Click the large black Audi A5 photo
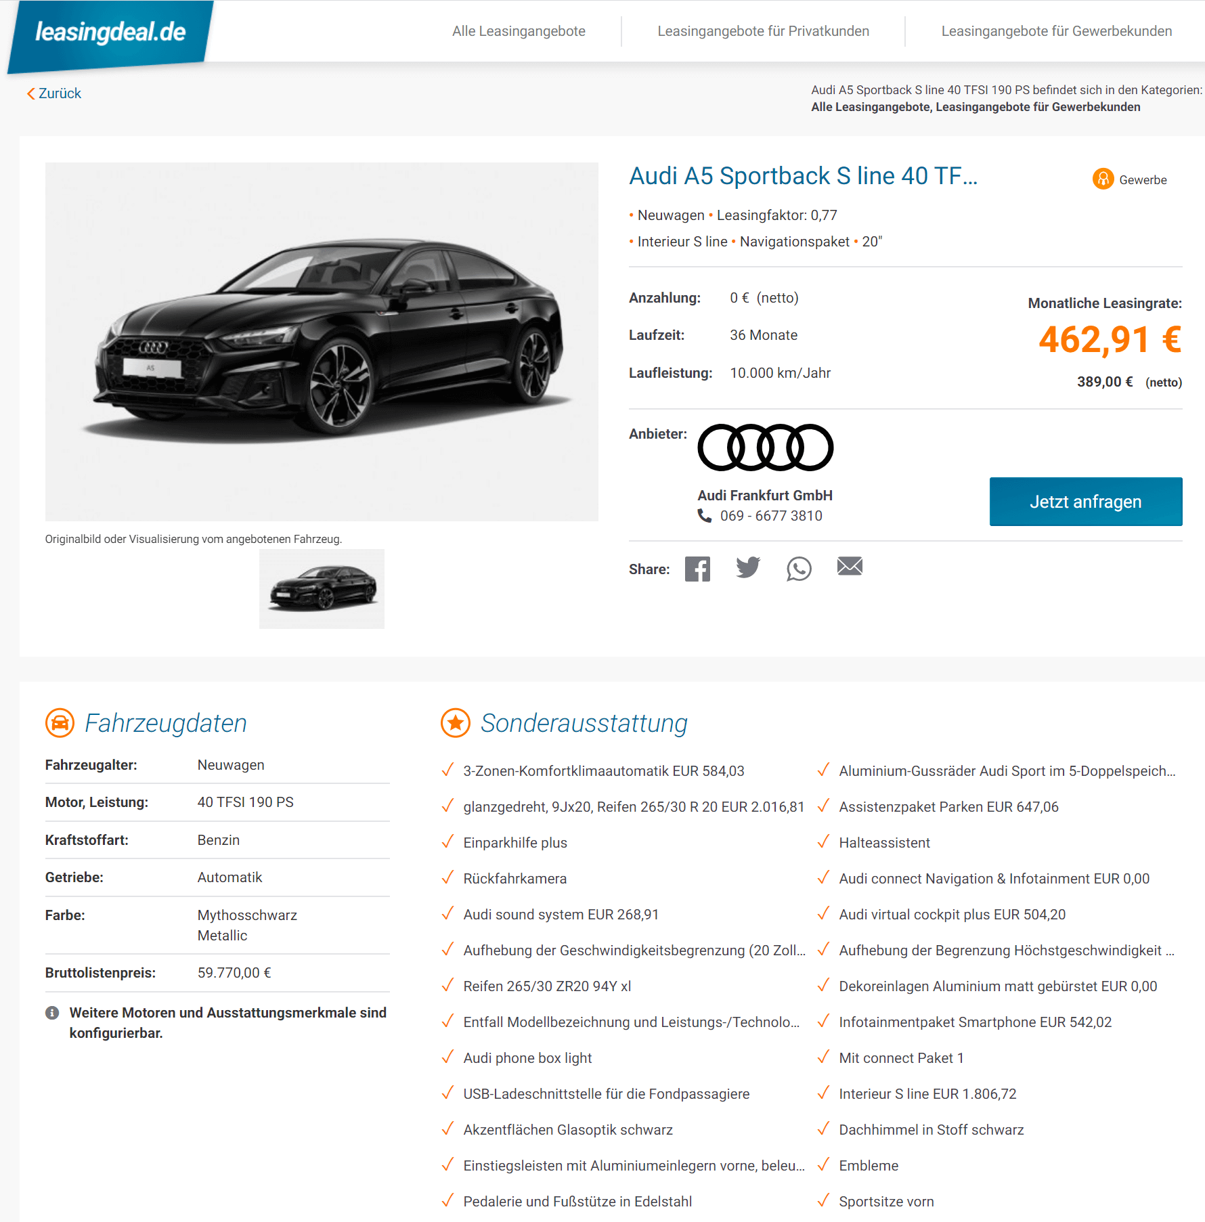The image size is (1205, 1222). click(x=322, y=342)
